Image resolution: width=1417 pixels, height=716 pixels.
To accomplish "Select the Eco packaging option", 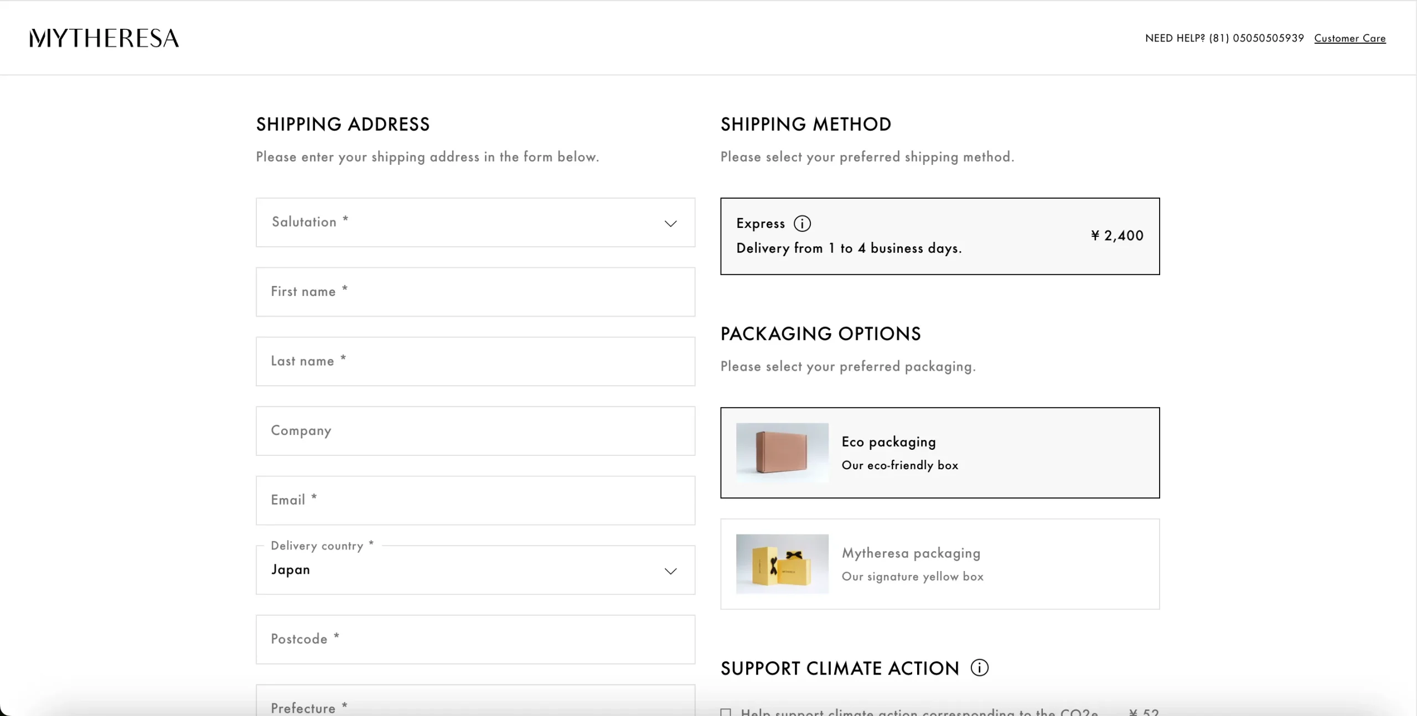I will click(940, 453).
